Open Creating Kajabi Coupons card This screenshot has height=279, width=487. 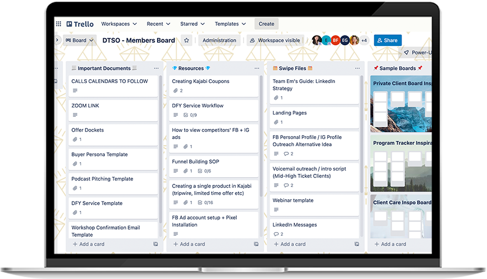[x=214, y=86]
